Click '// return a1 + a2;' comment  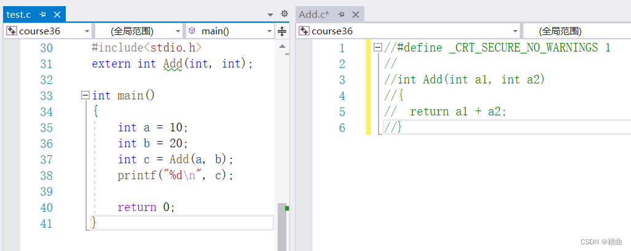pos(445,112)
